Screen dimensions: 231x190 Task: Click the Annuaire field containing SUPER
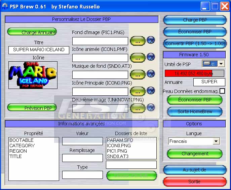coord(209,82)
